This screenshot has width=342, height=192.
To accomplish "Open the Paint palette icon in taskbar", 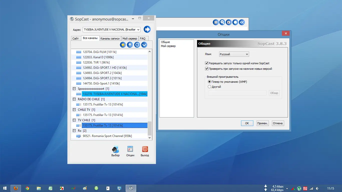I will click(x=85, y=188).
